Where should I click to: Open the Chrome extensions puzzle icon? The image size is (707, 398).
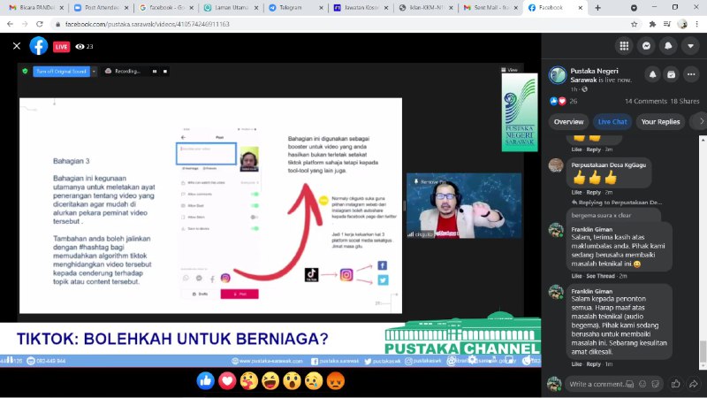pos(652,24)
